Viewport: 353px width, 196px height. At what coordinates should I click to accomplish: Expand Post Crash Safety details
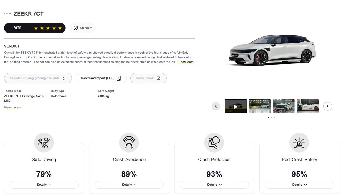(299, 185)
